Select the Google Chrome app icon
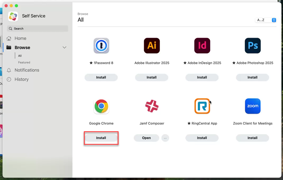The width and height of the screenshot is (283, 180). click(101, 106)
